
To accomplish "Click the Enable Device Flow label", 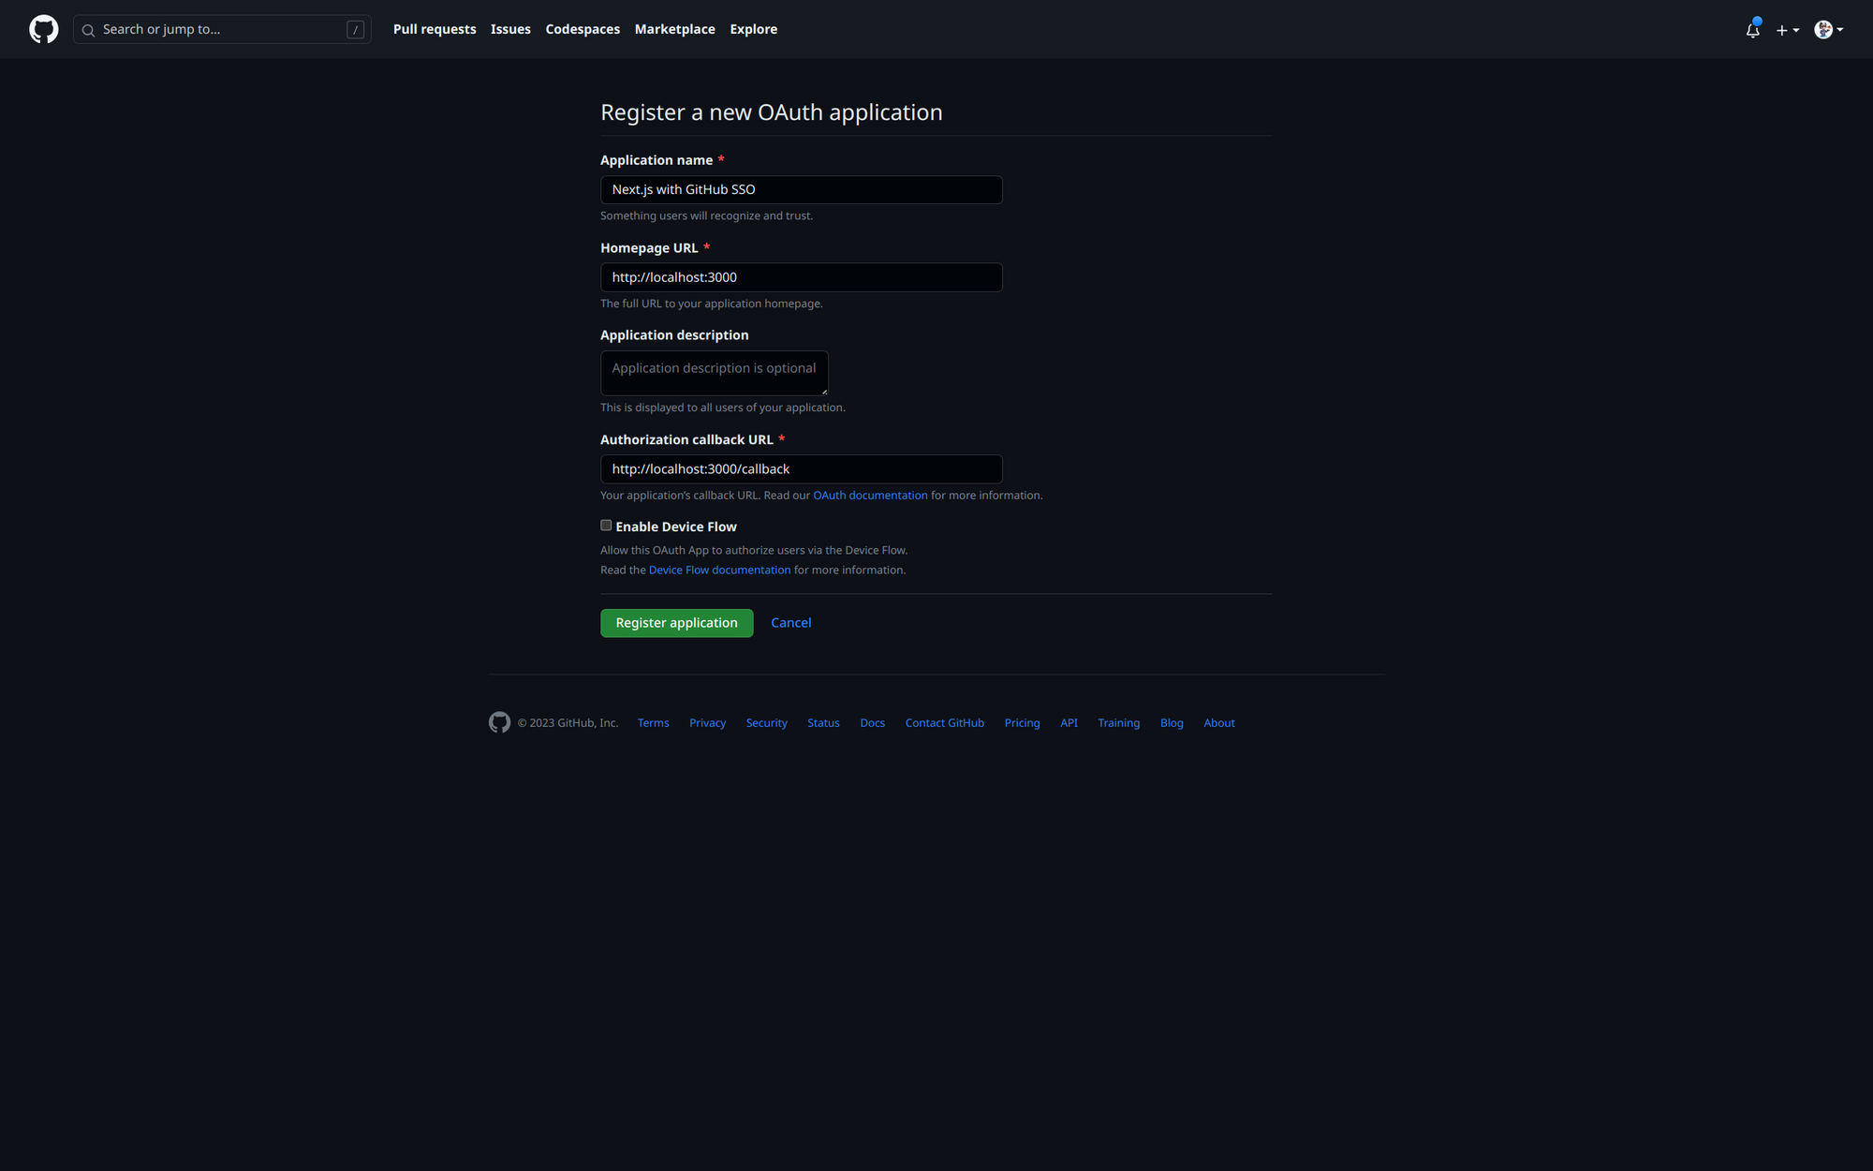I will [676, 526].
